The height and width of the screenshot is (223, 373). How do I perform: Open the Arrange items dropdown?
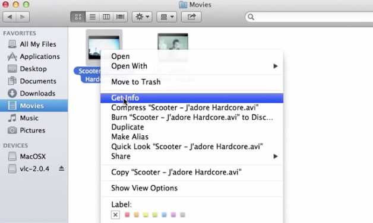[167, 17]
